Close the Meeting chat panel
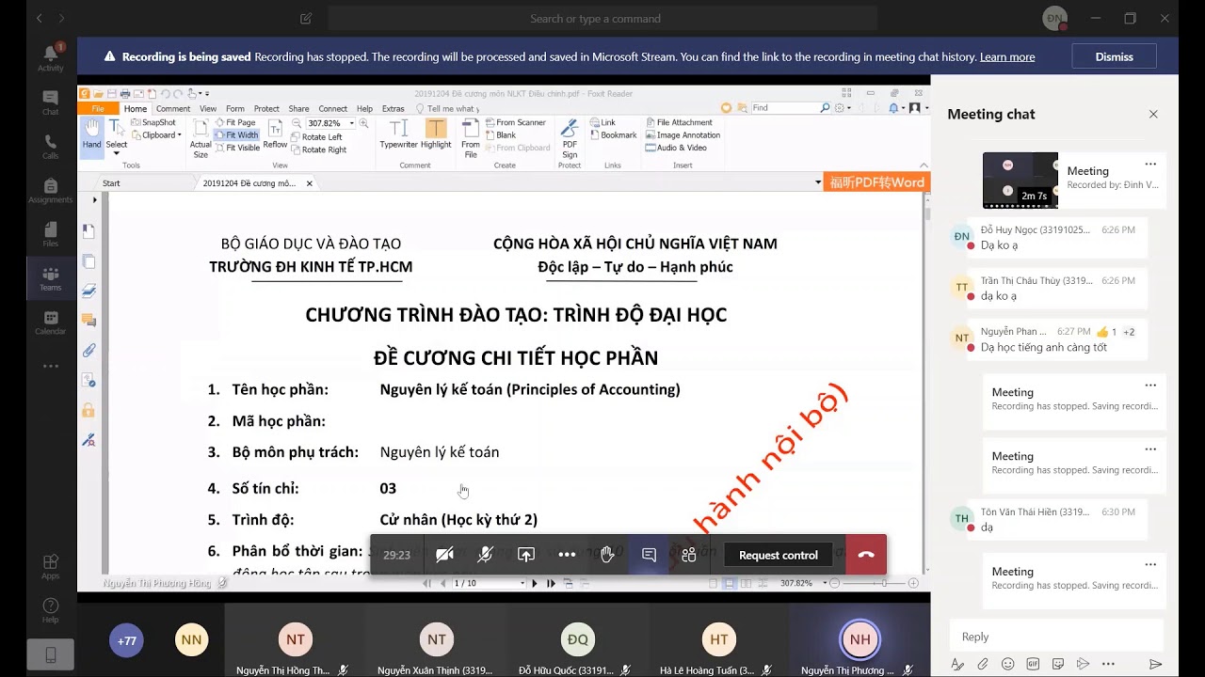The width and height of the screenshot is (1205, 677). click(1153, 114)
